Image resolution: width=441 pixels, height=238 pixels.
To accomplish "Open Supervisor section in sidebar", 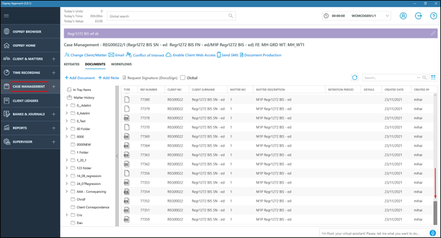I will [22, 142].
